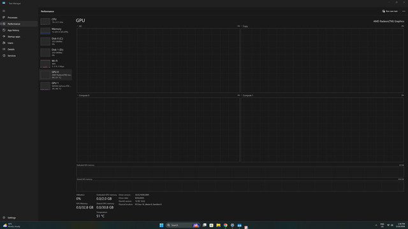Click the Users people icon
The image size is (408, 229).
[4, 43]
